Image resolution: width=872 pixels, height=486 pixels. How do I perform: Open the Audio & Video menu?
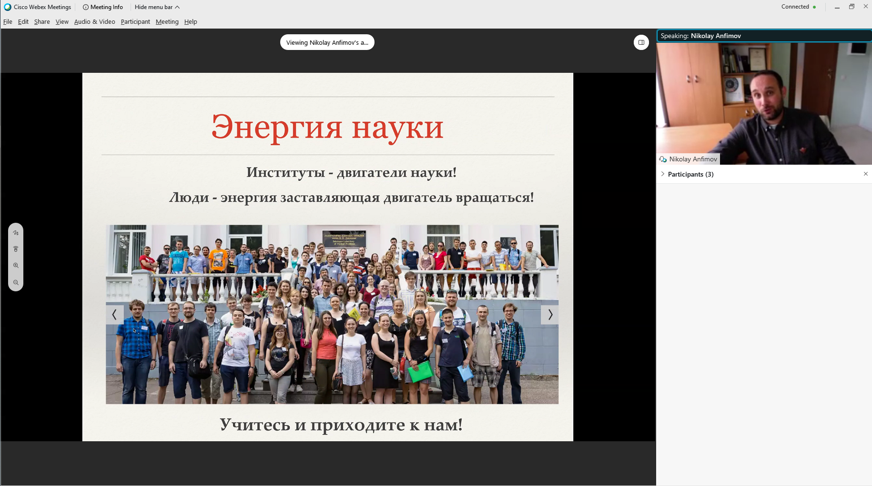coord(94,22)
